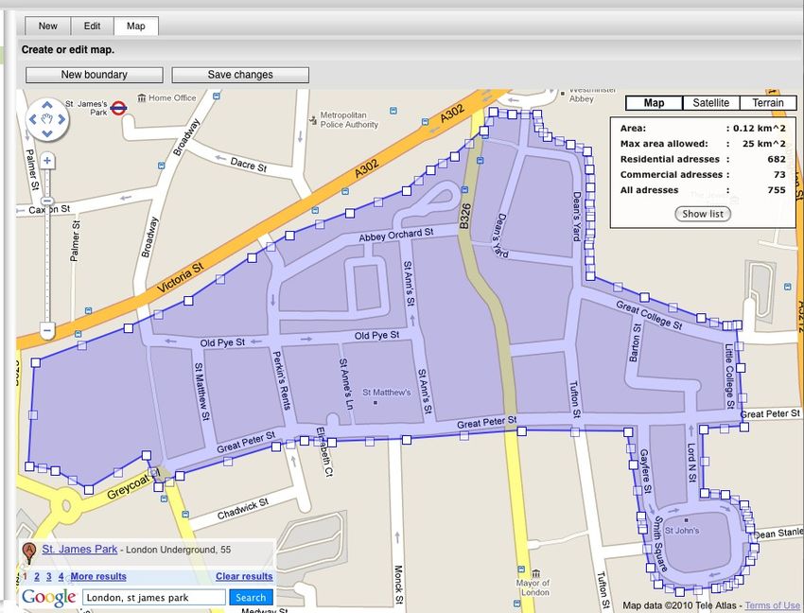Click the hand icon in pan control

click(x=46, y=119)
